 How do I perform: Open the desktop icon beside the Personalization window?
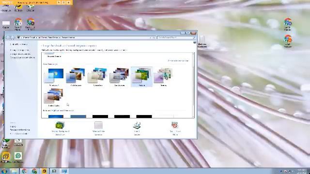[x=202, y=41]
